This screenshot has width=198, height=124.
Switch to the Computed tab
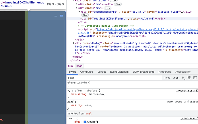pos(87,72)
